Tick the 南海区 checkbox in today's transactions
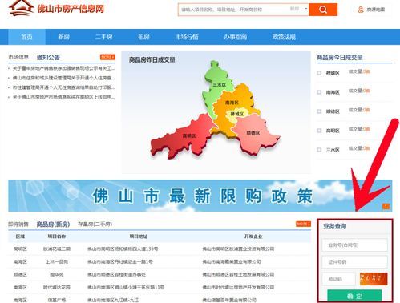The width and height of the screenshot is (400, 303). click(x=319, y=92)
